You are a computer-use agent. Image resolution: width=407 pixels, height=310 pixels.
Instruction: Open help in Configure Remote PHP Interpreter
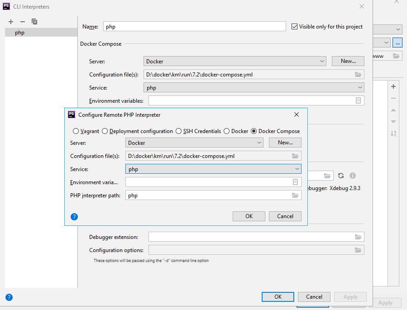coord(74,217)
